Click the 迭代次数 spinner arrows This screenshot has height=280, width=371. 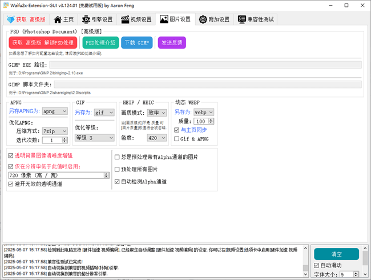click(x=65, y=140)
